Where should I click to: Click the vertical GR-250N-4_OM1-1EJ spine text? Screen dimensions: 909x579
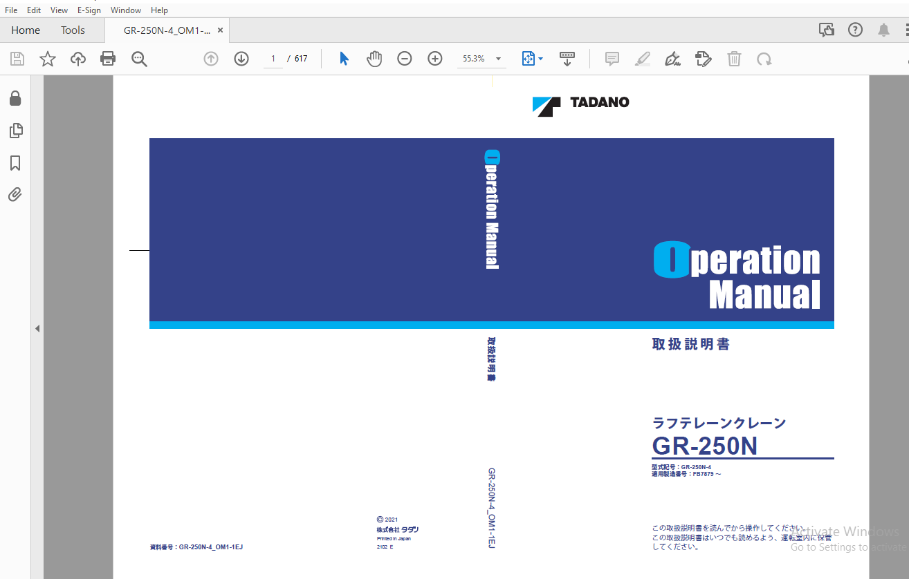tap(492, 509)
